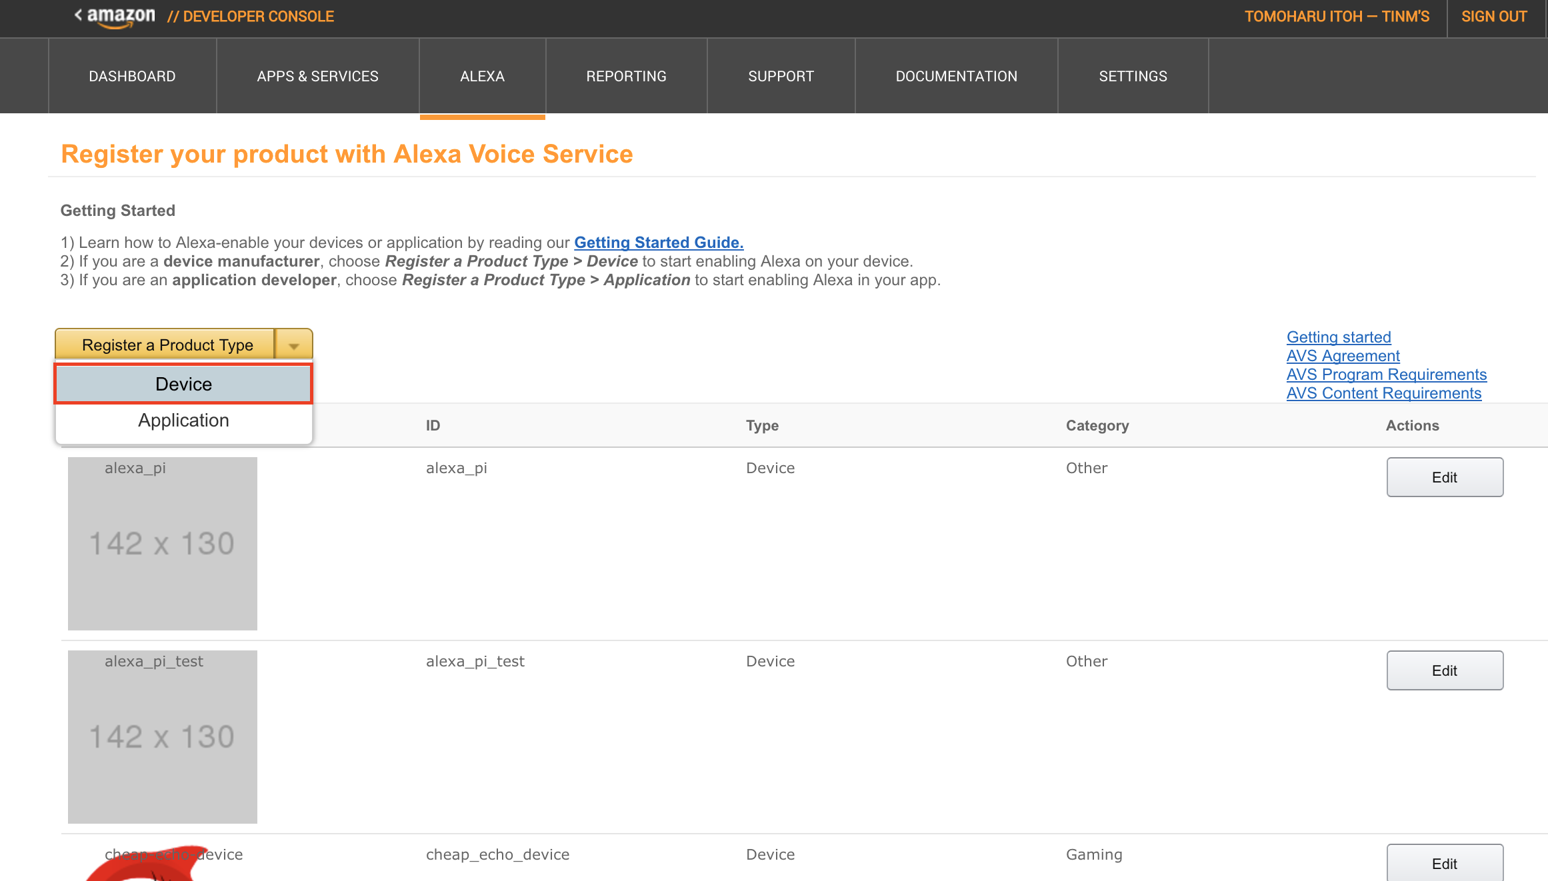Screen dimensions: 1548x881
Task: Switch to the Reporting tab
Action: 626,76
